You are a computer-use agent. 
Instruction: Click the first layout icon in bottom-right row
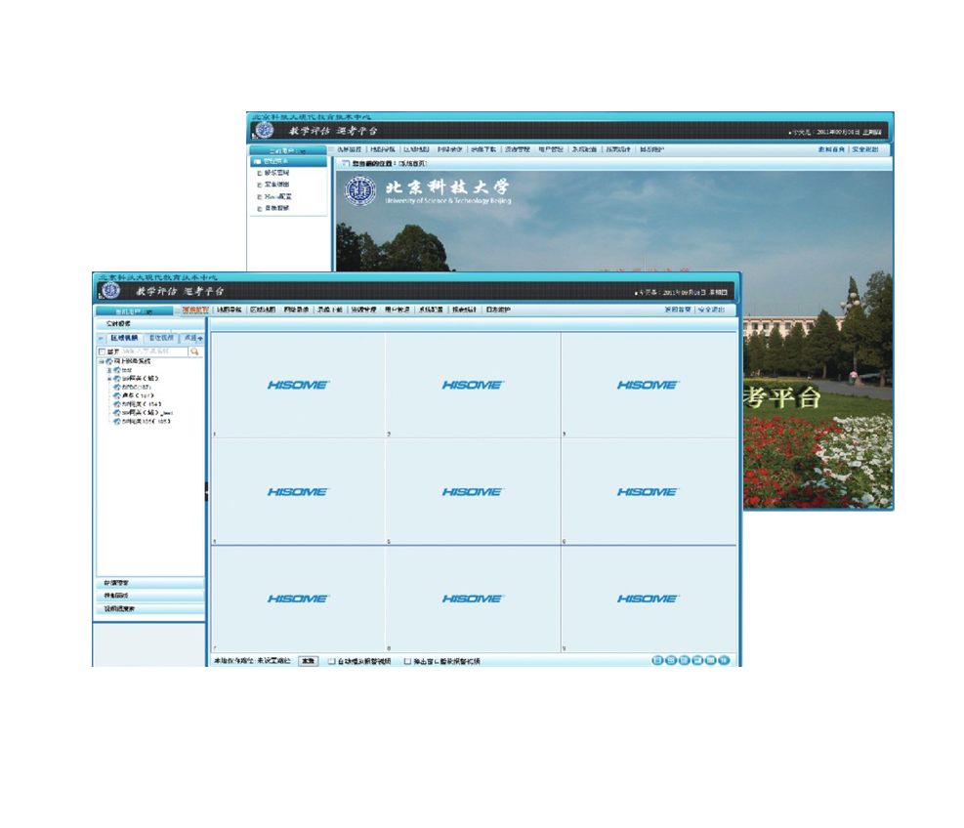click(x=657, y=661)
